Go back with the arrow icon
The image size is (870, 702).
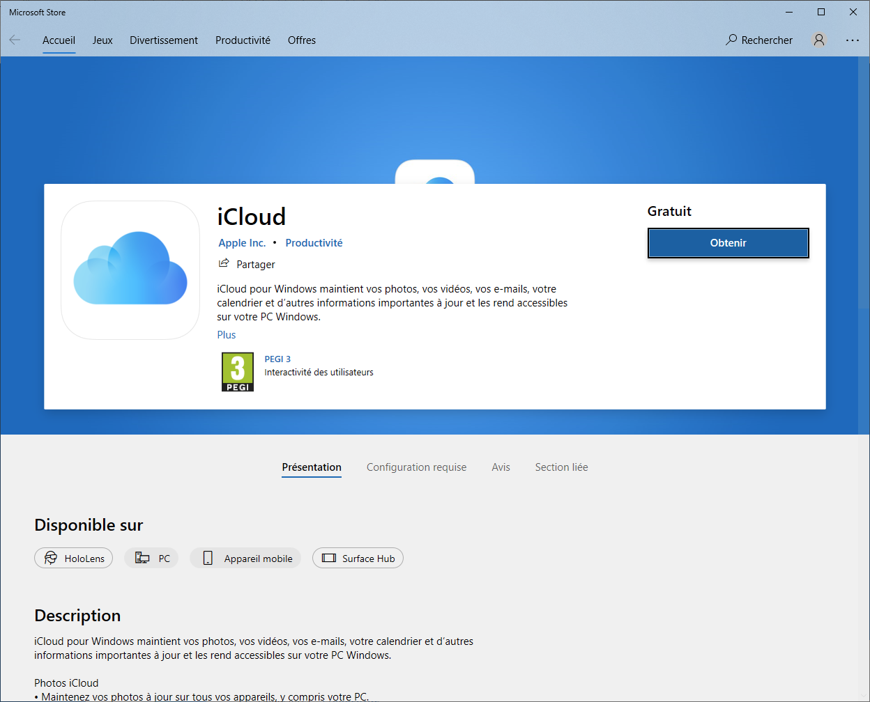click(15, 40)
